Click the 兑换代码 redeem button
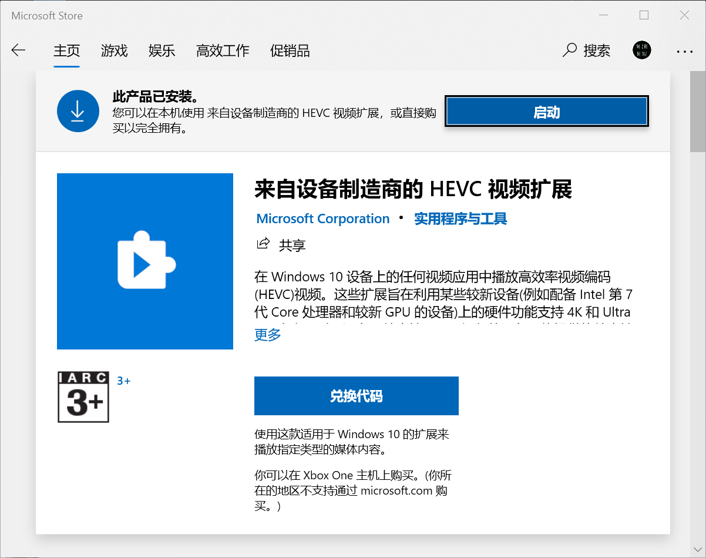The image size is (706, 558). click(x=357, y=395)
